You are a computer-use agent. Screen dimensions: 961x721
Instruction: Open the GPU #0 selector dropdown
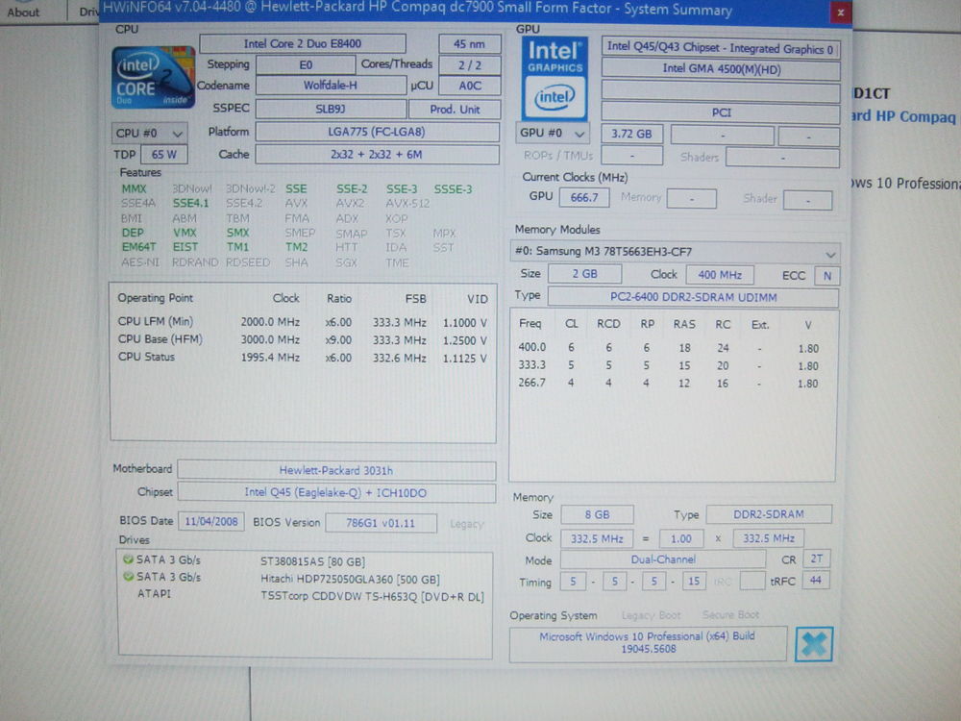[554, 133]
